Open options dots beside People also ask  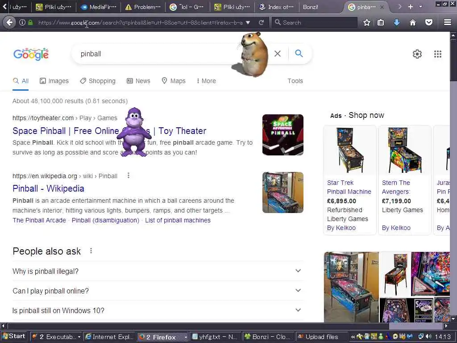[91, 251]
